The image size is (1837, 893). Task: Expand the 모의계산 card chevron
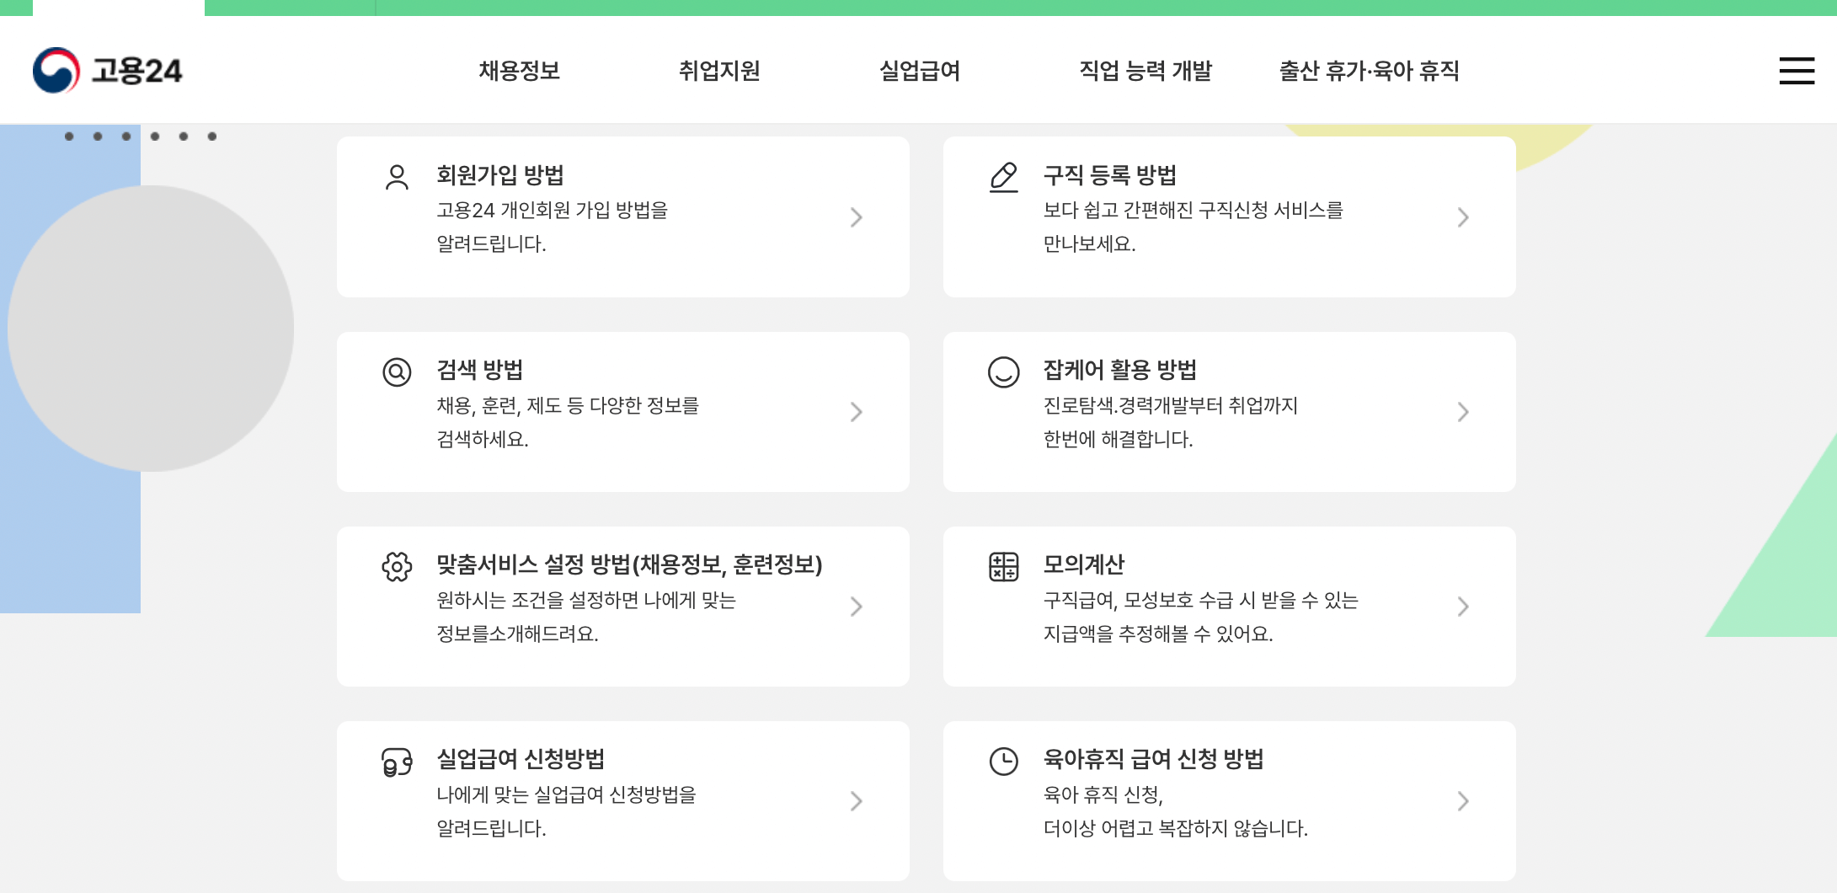click(1463, 606)
